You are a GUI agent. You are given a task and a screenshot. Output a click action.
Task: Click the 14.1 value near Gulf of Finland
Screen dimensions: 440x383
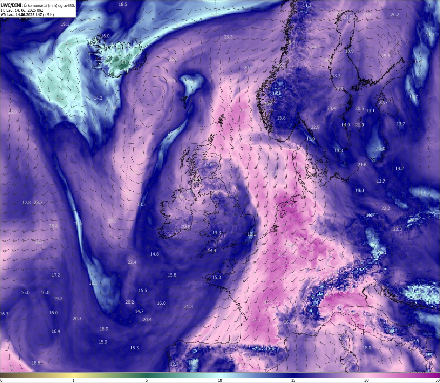(370, 111)
